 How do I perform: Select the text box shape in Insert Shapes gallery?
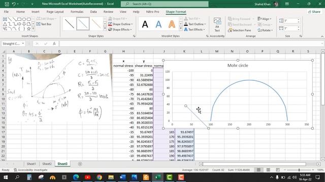(x=5, y=19)
